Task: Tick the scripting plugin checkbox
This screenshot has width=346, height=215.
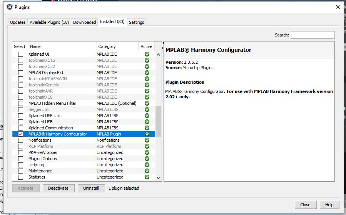Action: [x=20, y=165]
